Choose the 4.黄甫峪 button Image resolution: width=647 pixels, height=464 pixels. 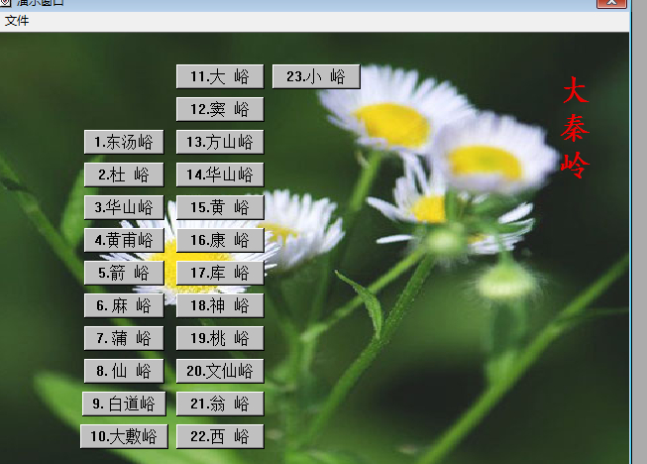point(124,240)
